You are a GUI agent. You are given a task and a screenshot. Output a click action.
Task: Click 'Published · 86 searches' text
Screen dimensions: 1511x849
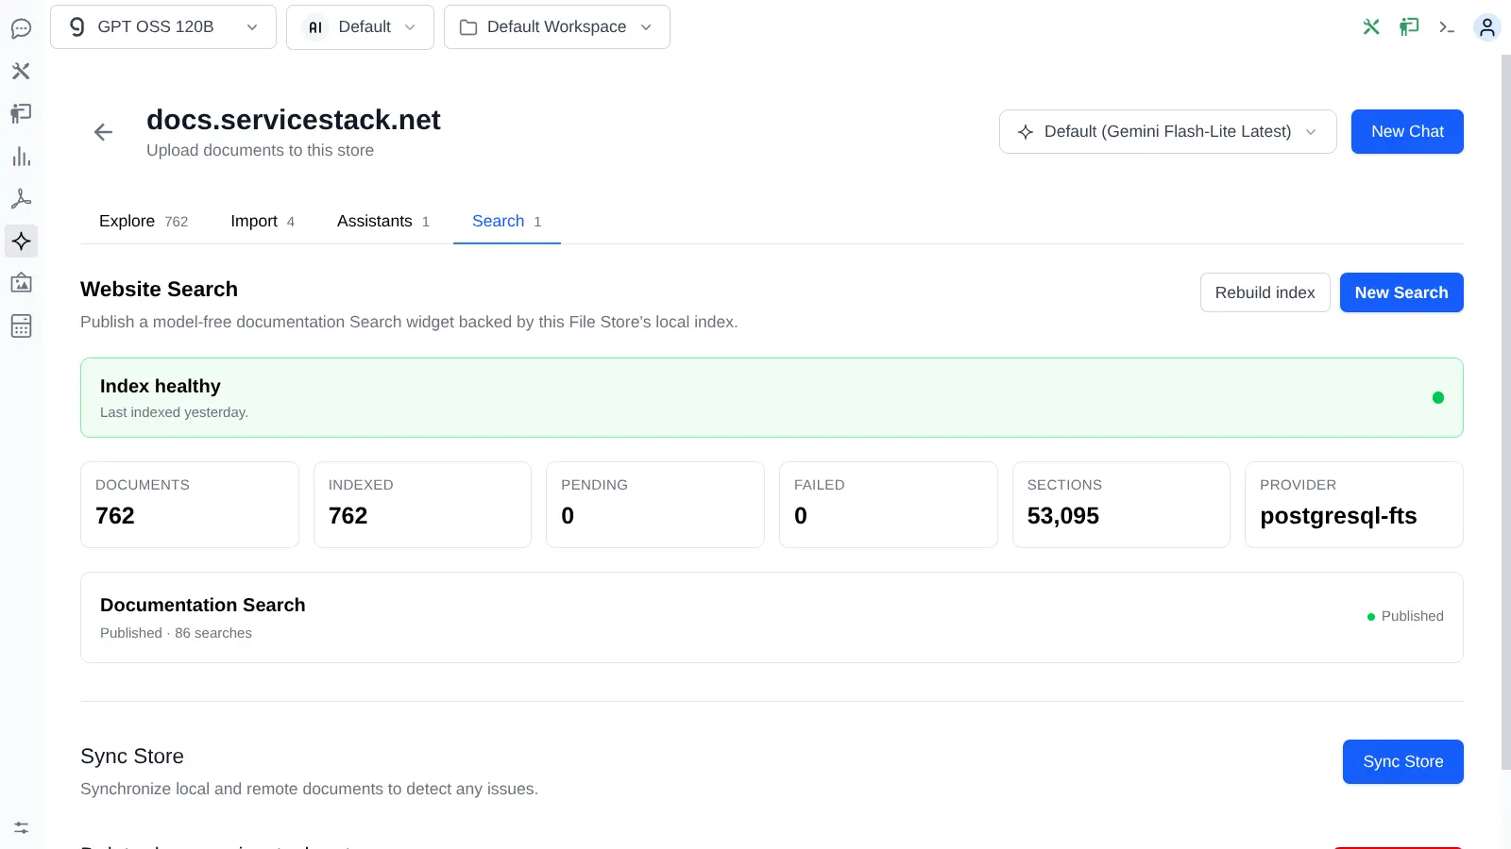176,633
